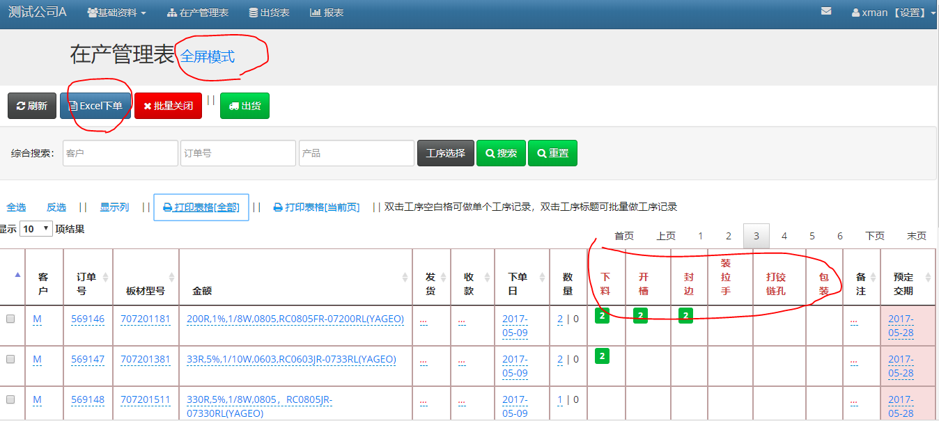Click the Excel下单 button
939x421 pixels.
point(95,106)
